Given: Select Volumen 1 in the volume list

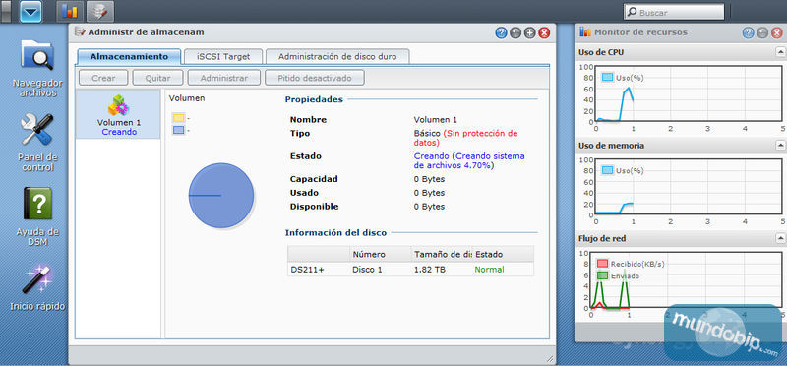Looking at the screenshot, I should point(118,115).
